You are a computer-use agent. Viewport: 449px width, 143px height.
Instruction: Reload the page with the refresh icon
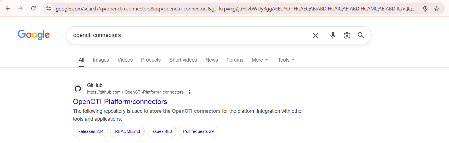pos(34,8)
